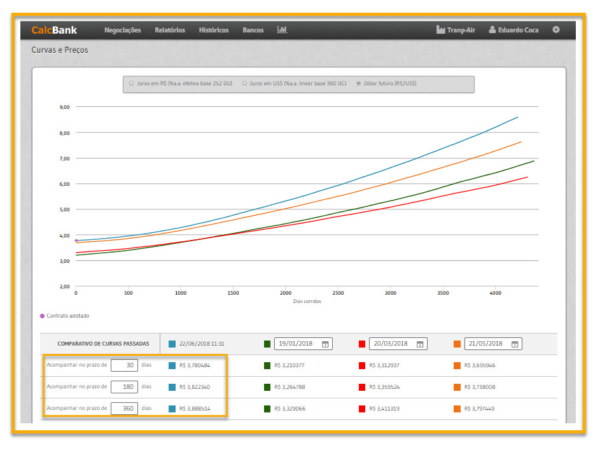
Task: Click value R$ 3,210377
Action: (x=290, y=365)
